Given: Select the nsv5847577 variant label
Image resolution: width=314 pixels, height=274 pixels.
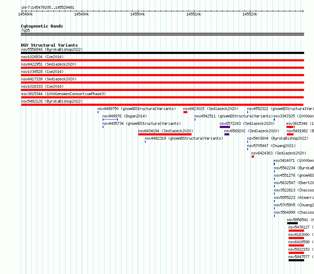Looking at the screenshot, I should tap(301, 257).
